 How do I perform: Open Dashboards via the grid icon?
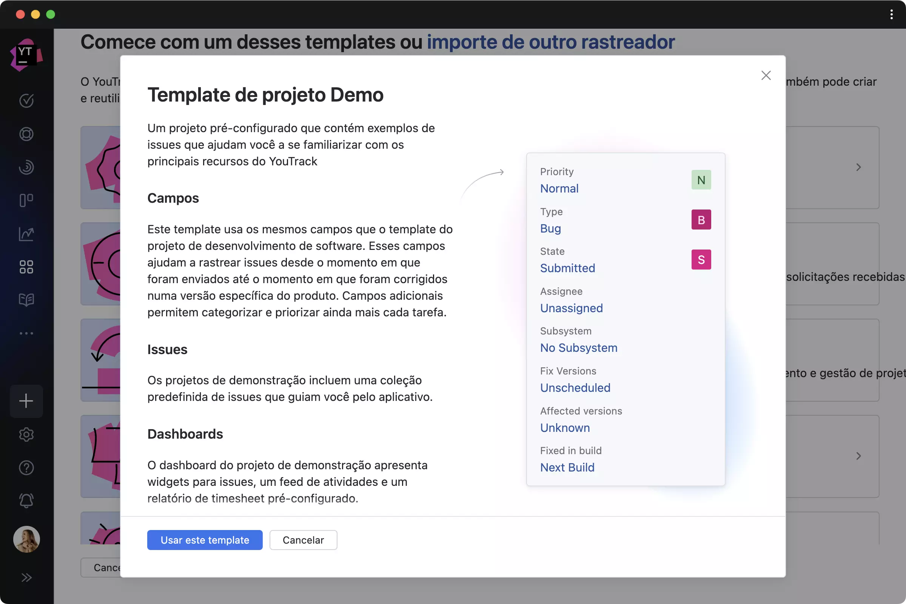coord(26,266)
